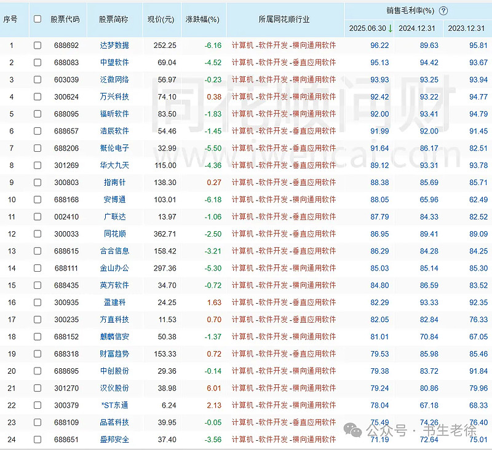This screenshot has width=492, height=450.
Task: Open stock link 方直科技
Action: pos(114,320)
